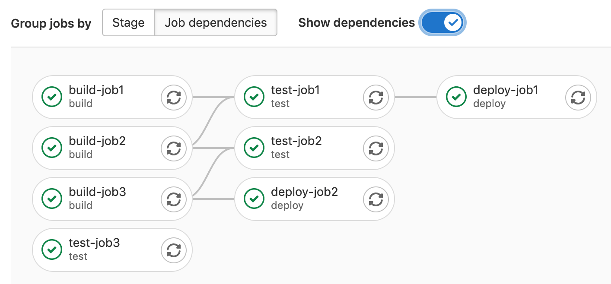The image size is (611, 284).
Task: Disable the Show dependencies toggle
Action: pyautogui.click(x=442, y=22)
